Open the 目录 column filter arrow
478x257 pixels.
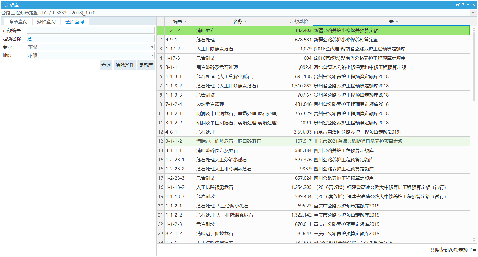397,22
